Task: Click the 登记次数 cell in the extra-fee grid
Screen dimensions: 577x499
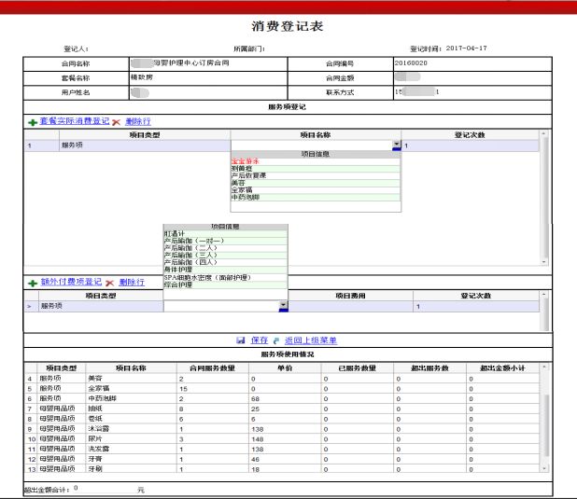Action: coord(476,306)
